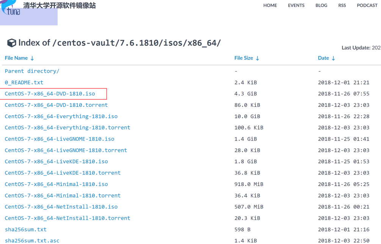
Task: Sort listing by File Name column
Action: 16,58
